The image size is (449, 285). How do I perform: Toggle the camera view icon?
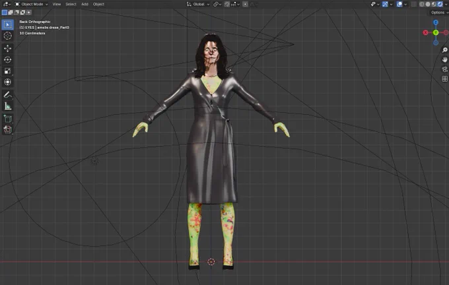coord(444,69)
